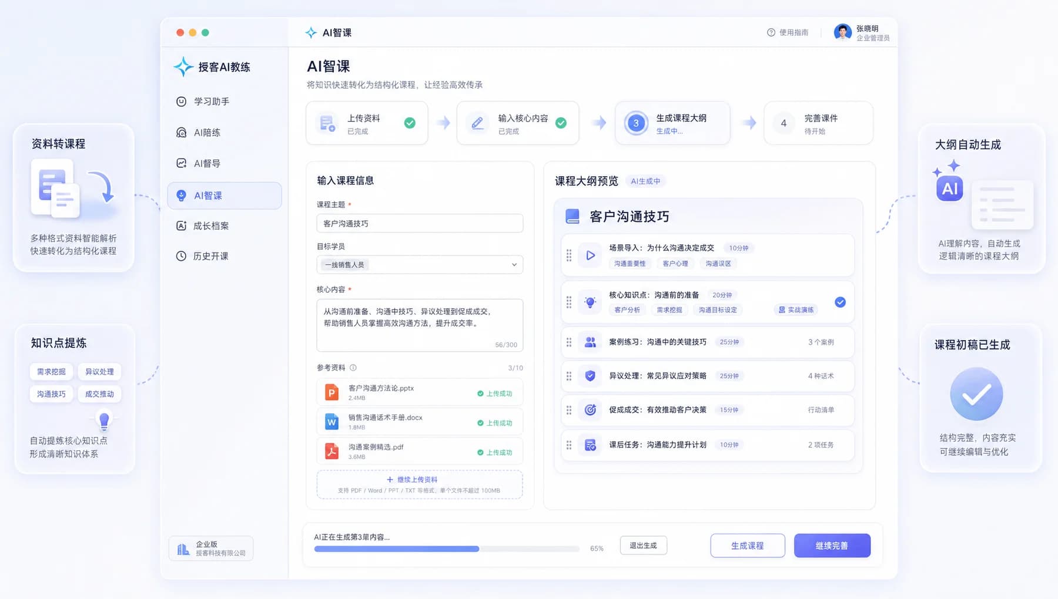Open the AI陪练 sidebar item

tap(198, 133)
